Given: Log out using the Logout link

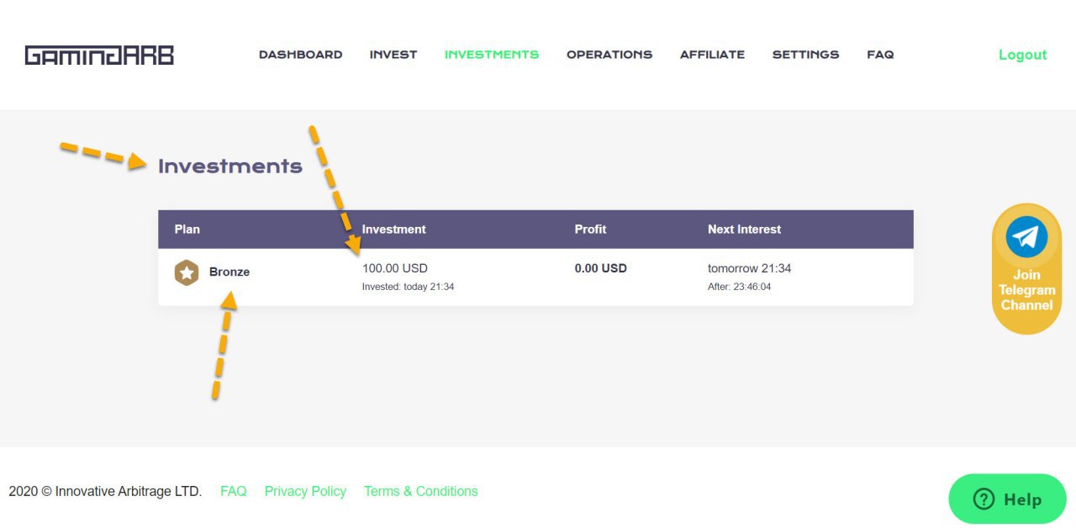Looking at the screenshot, I should coord(1022,55).
